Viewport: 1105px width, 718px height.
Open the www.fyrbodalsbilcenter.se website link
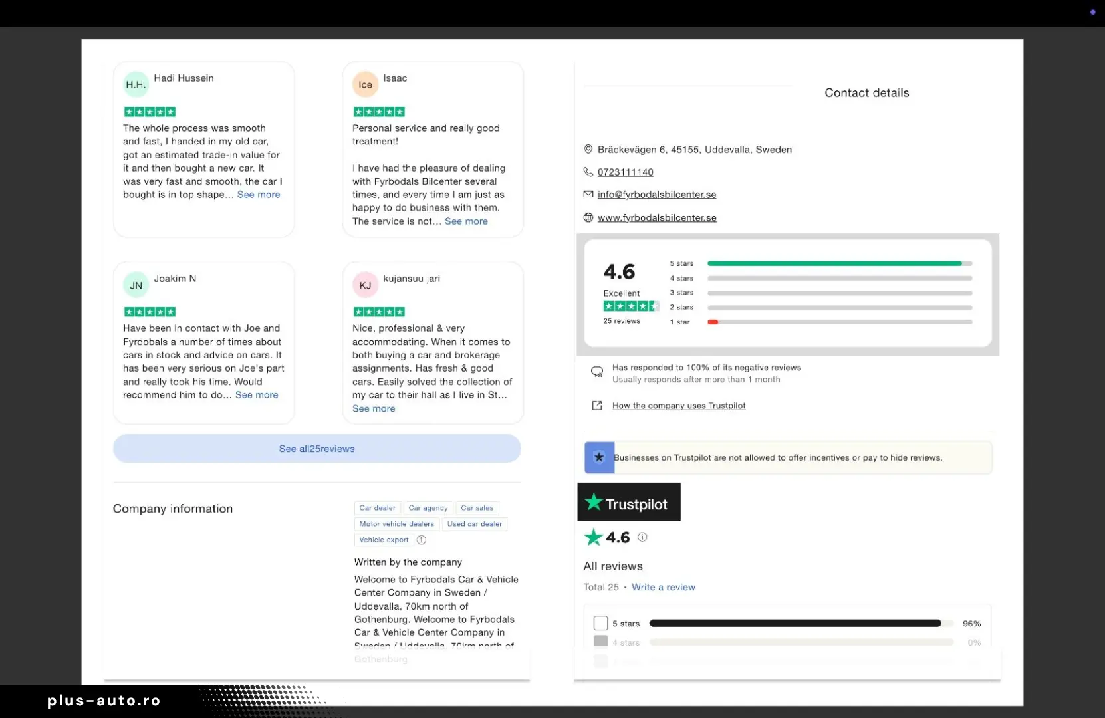(x=657, y=217)
